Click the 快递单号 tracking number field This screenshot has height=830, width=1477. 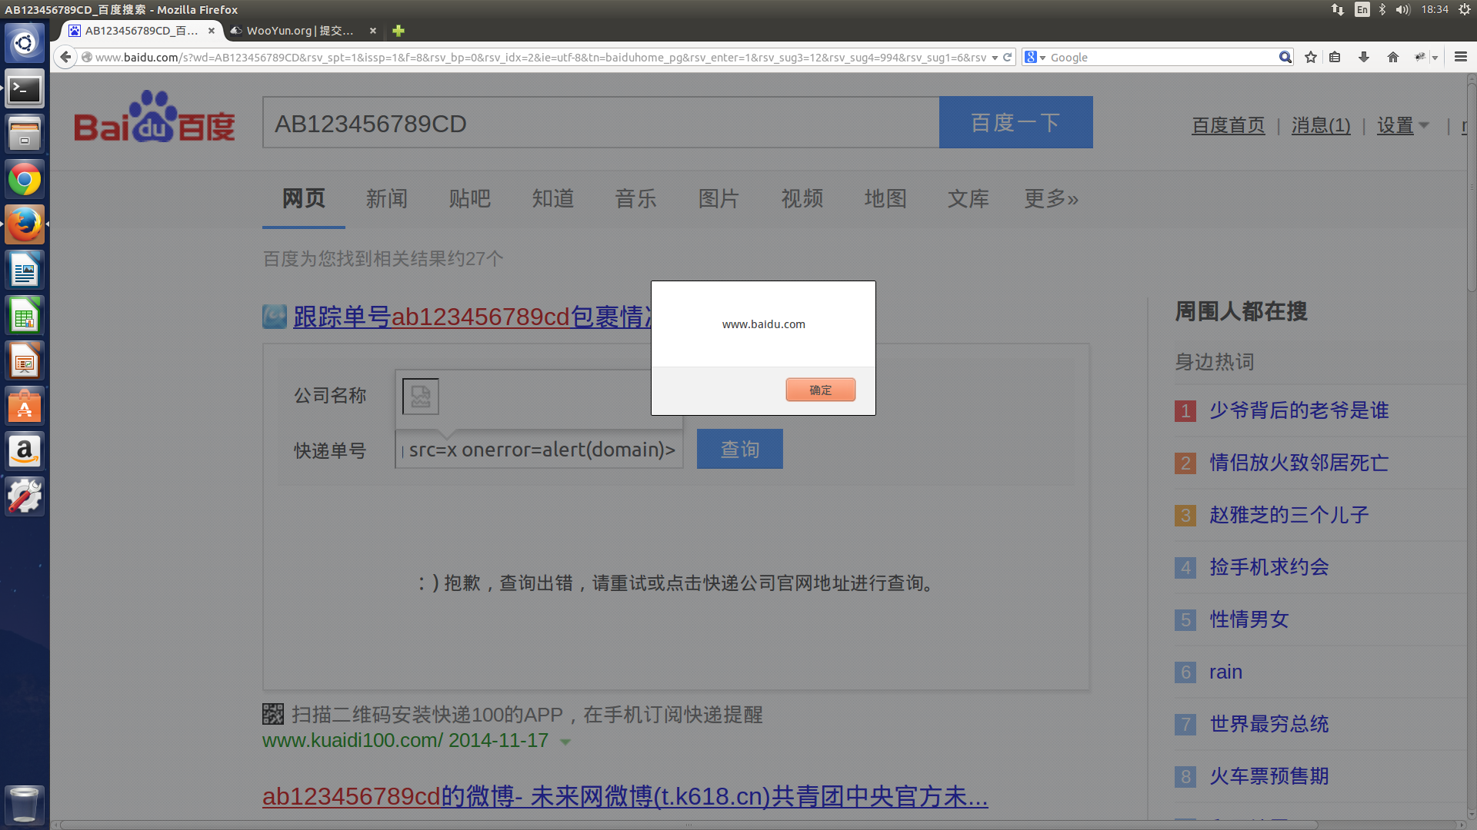(539, 450)
